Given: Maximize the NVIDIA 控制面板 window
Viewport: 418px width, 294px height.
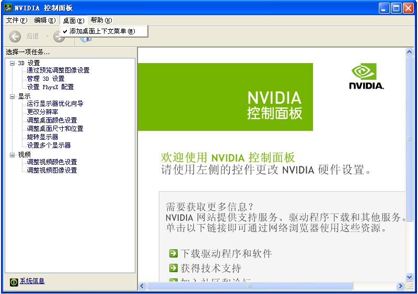Looking at the screenshot, I should 396,8.
